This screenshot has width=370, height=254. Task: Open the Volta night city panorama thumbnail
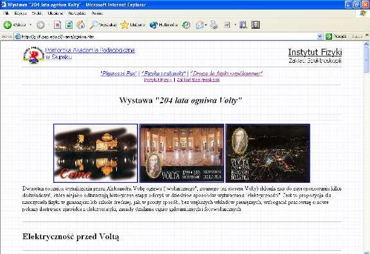(268, 153)
